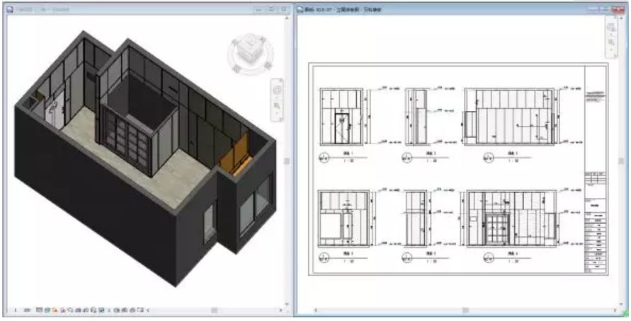Click the horizontal scrollbar thumb of the 3D view
This screenshot has width=631, height=321.
click(214, 310)
